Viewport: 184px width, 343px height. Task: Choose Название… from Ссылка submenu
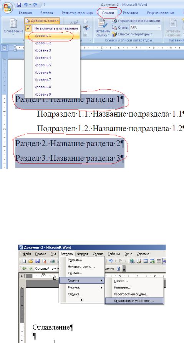click(x=134, y=287)
